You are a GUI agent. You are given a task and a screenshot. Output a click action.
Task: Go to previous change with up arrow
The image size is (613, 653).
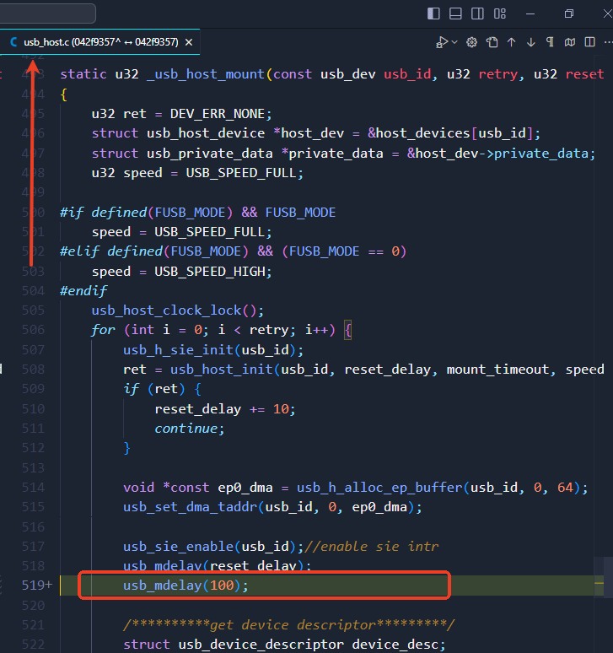[512, 42]
